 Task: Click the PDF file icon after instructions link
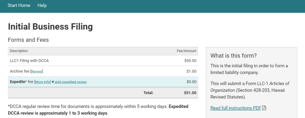pyautogui.click(x=264, y=108)
